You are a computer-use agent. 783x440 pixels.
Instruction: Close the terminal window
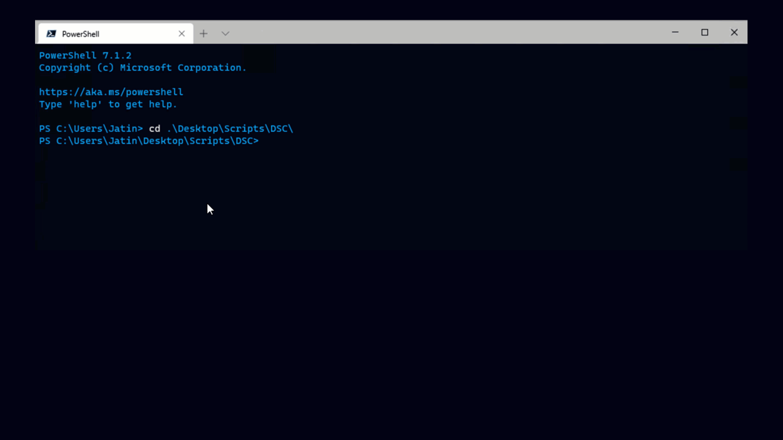(x=734, y=32)
